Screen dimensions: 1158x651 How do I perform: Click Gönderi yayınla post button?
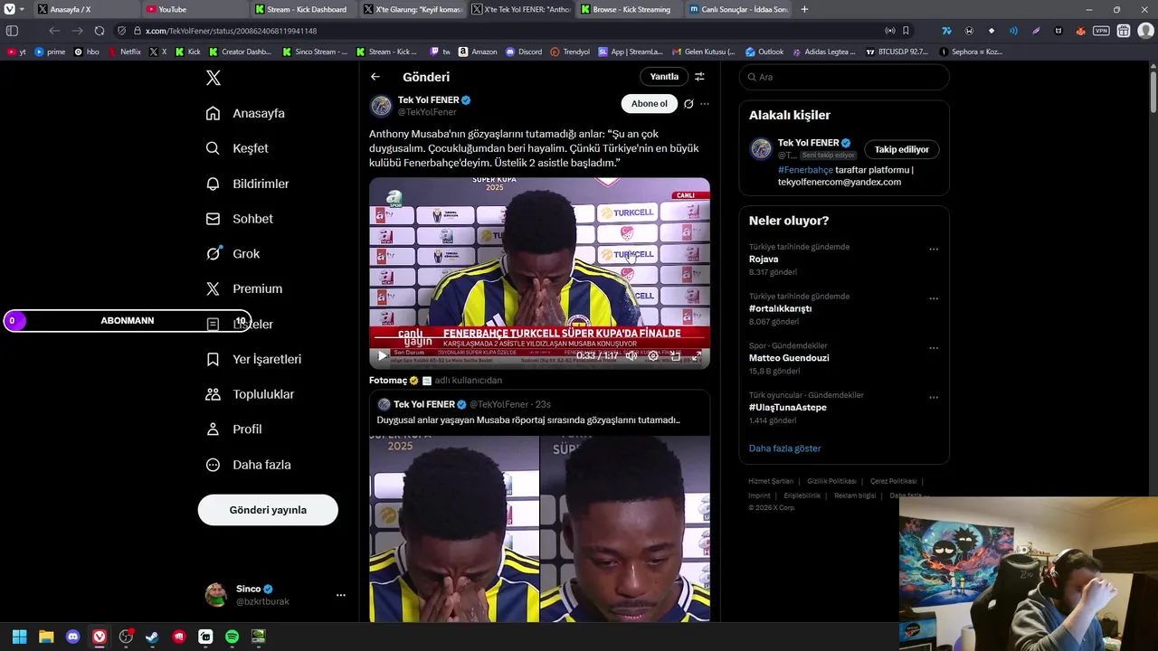[268, 510]
